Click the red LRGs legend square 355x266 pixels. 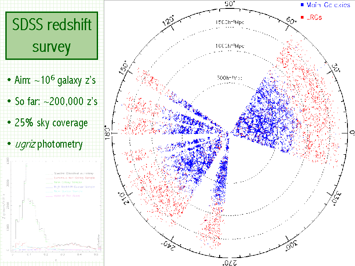(302, 17)
